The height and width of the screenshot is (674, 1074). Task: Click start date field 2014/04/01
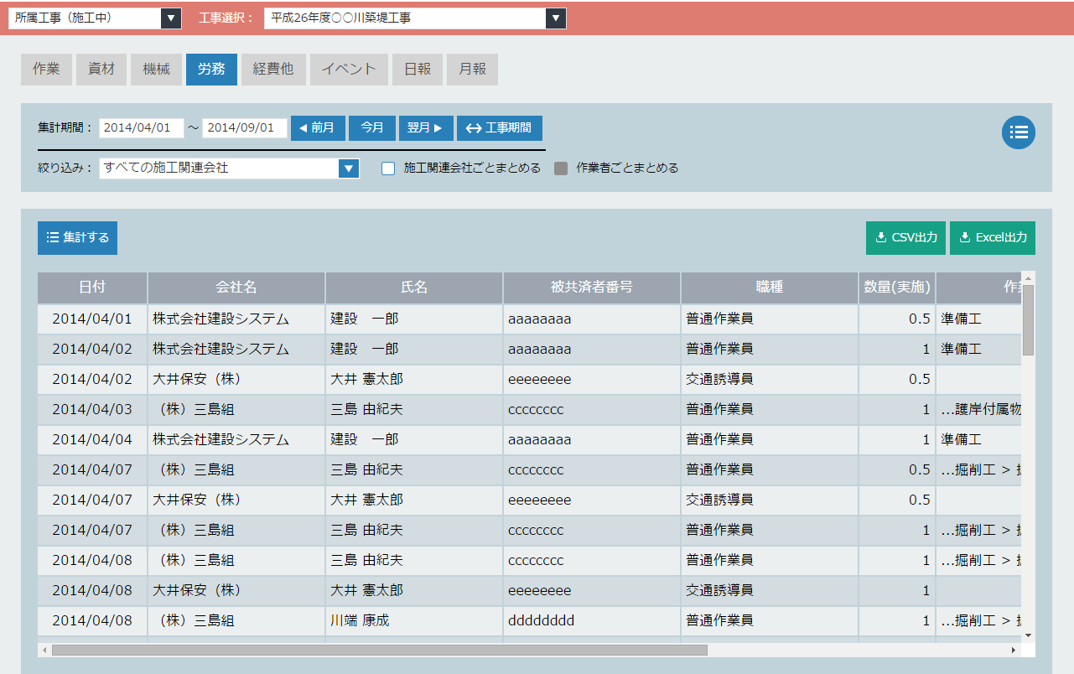(x=142, y=127)
